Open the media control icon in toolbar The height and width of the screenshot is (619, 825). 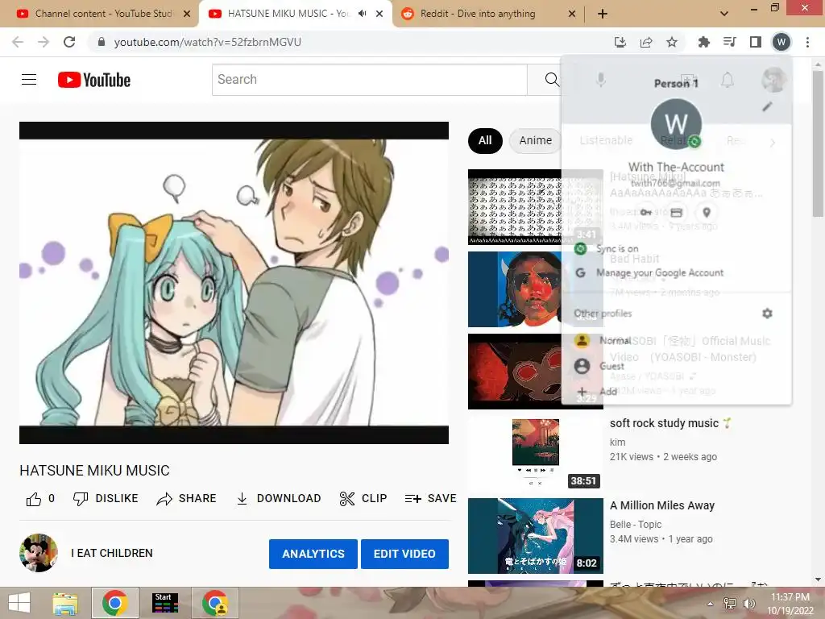[x=729, y=42]
